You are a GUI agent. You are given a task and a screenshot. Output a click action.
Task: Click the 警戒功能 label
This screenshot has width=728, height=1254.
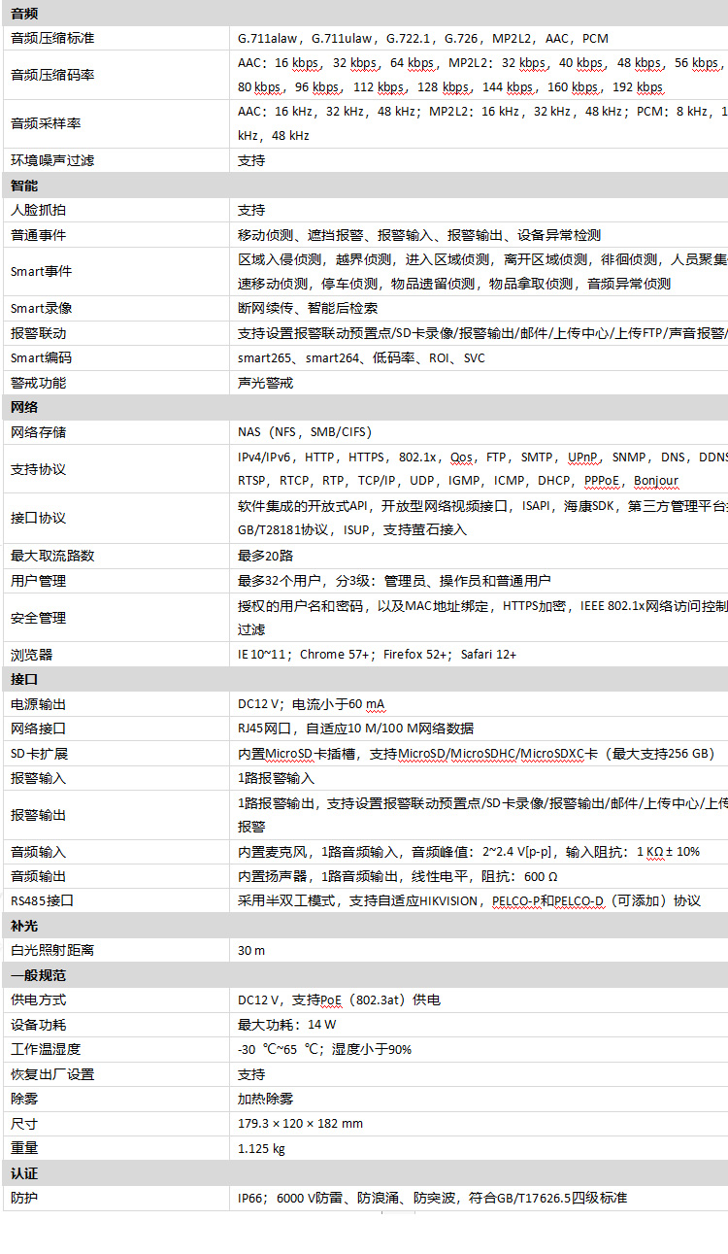(39, 383)
